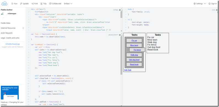Click the Update button
Screen dimensions: 219x107
tap(24, 4)
